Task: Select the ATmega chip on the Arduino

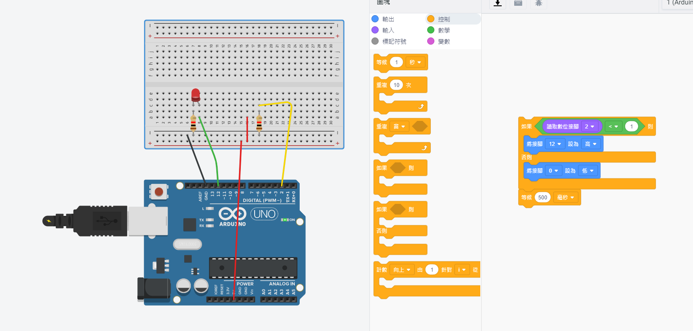Action: pos(253,267)
